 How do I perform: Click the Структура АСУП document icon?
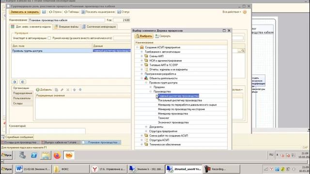(146, 140)
